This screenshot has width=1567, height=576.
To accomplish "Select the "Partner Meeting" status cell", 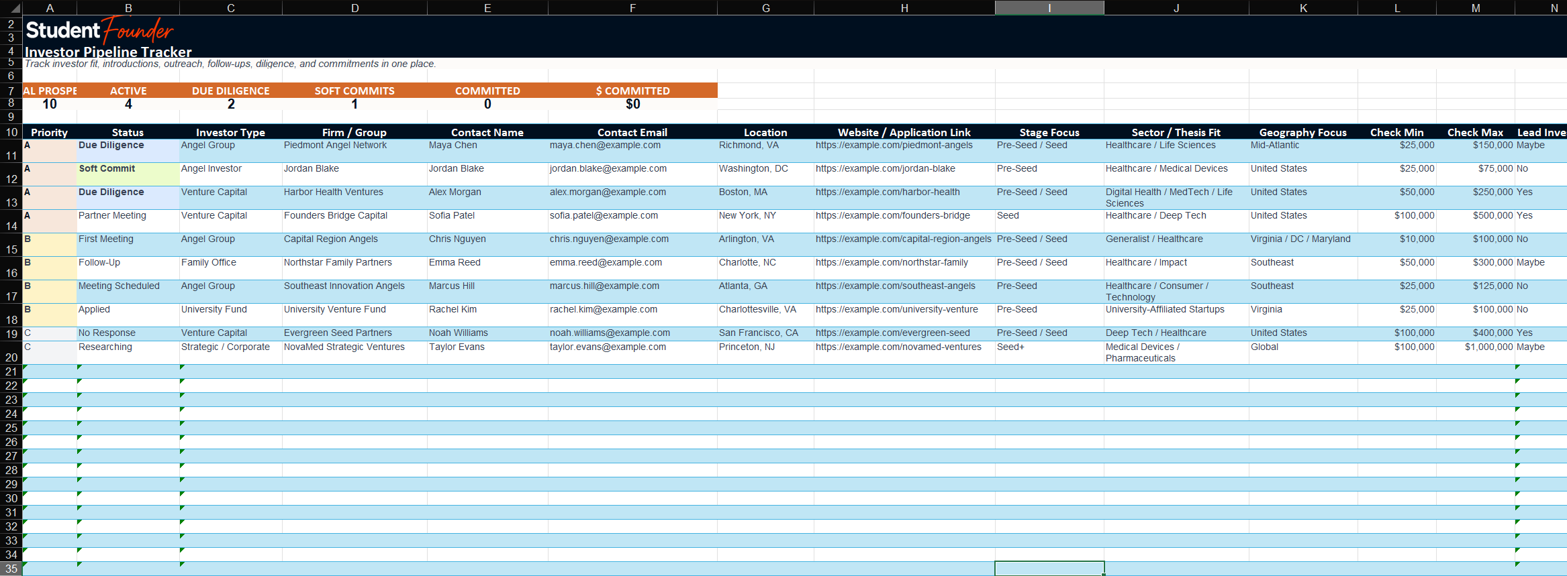I will [x=128, y=221].
